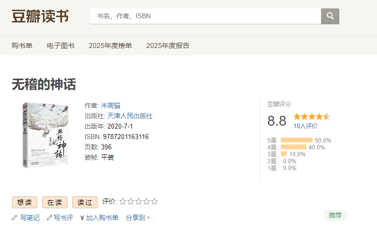The width and height of the screenshot is (377, 232).
Task: Click the pencil icon beside 写书评
Action: pos(49,218)
